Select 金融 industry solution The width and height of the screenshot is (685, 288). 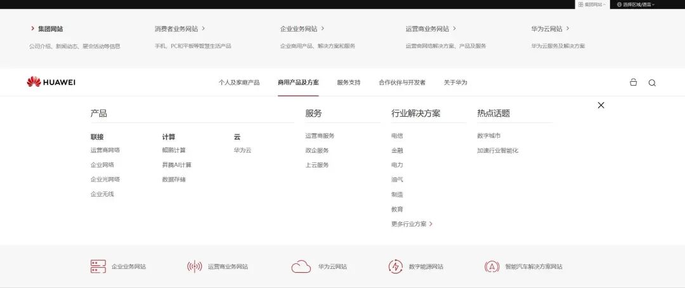397,150
